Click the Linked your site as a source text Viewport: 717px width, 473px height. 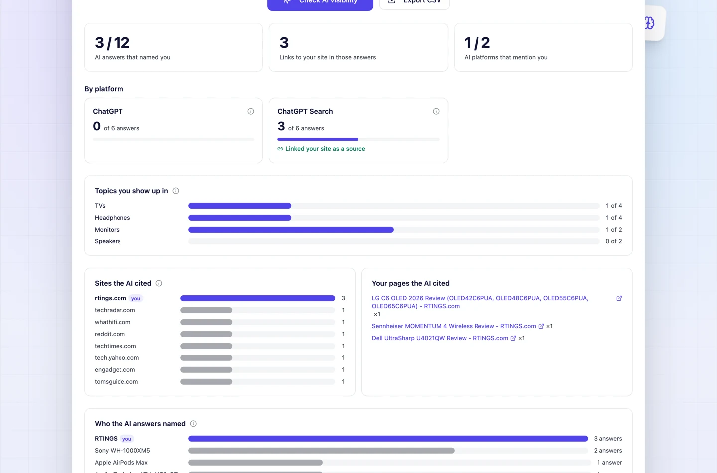tap(325, 149)
